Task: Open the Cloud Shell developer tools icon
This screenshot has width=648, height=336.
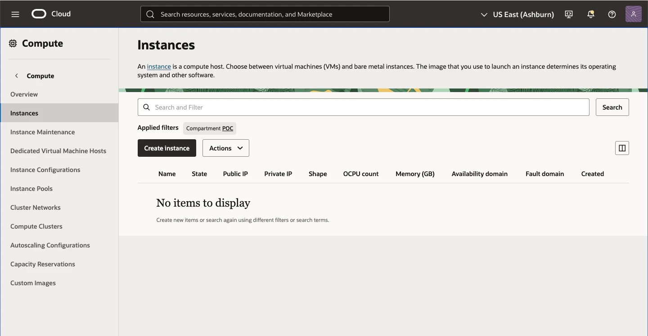Action: click(x=569, y=14)
